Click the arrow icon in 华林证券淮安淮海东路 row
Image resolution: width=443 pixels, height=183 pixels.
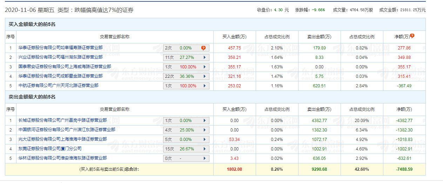[x=204, y=158]
